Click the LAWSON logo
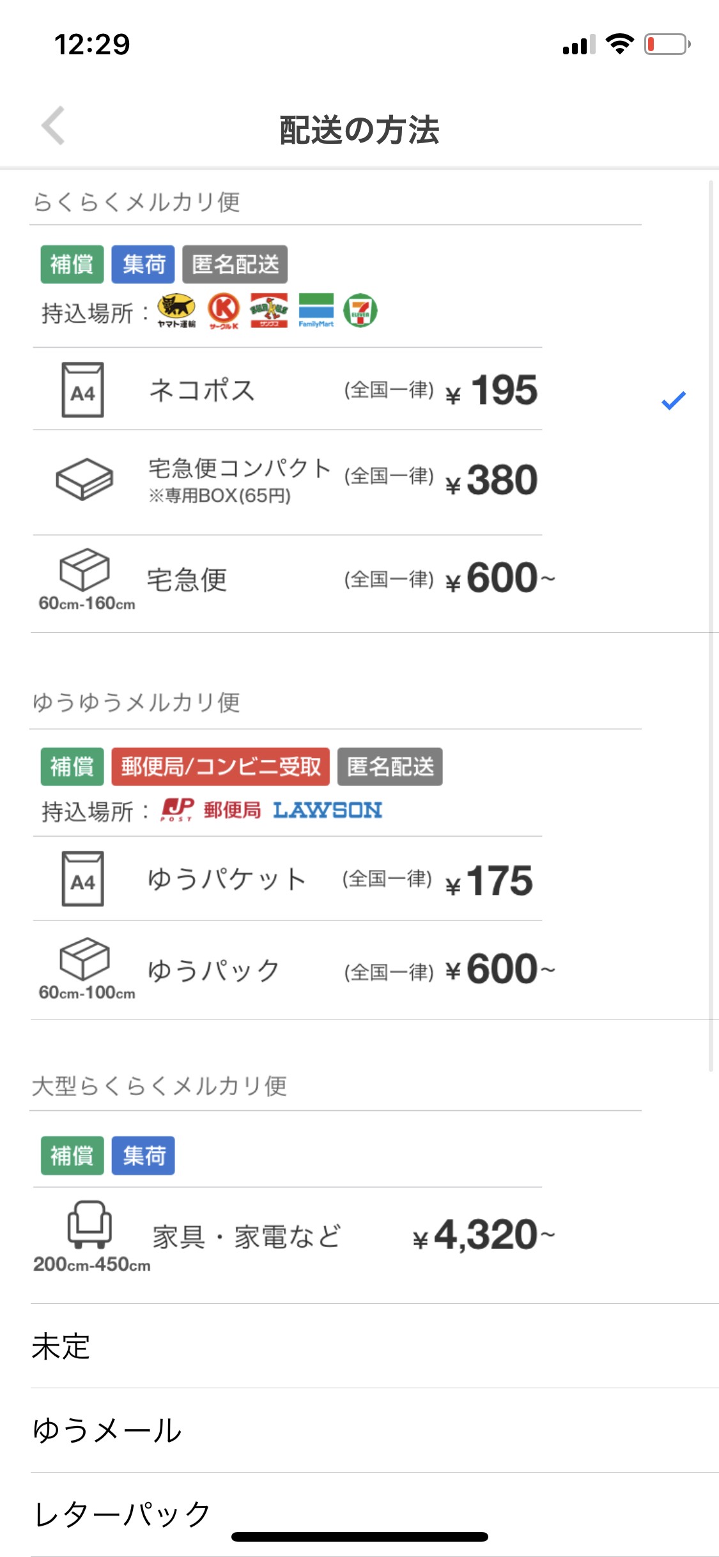 click(x=327, y=810)
